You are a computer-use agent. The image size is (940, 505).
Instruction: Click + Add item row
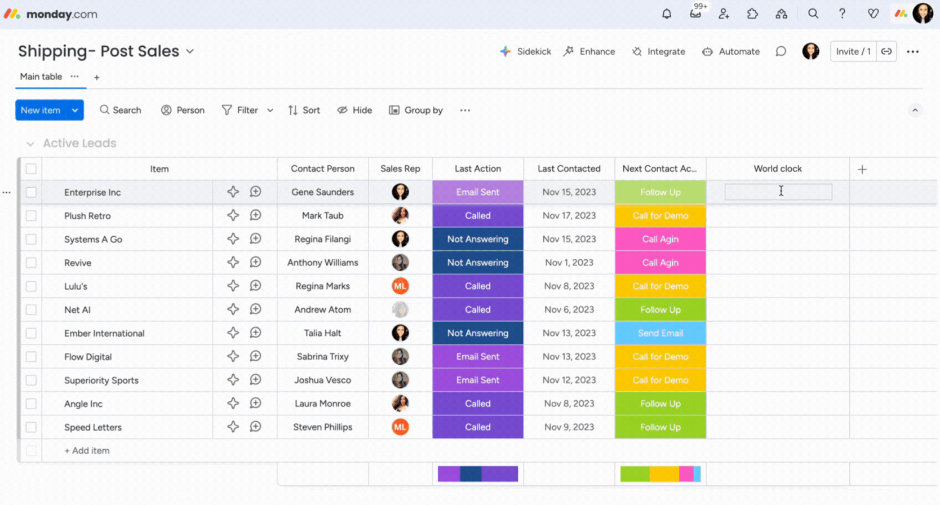click(x=87, y=450)
